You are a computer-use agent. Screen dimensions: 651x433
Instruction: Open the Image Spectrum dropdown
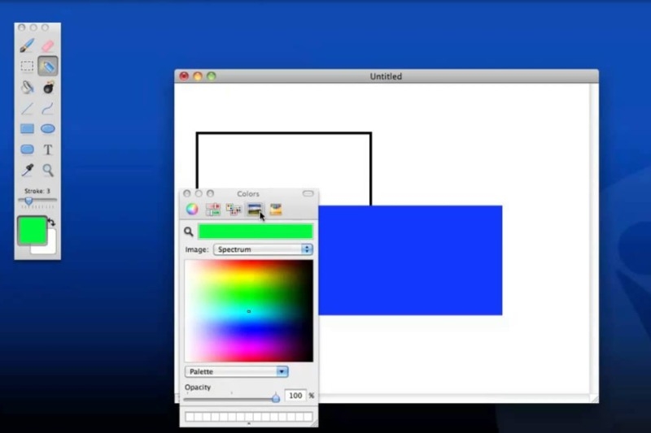(x=263, y=249)
